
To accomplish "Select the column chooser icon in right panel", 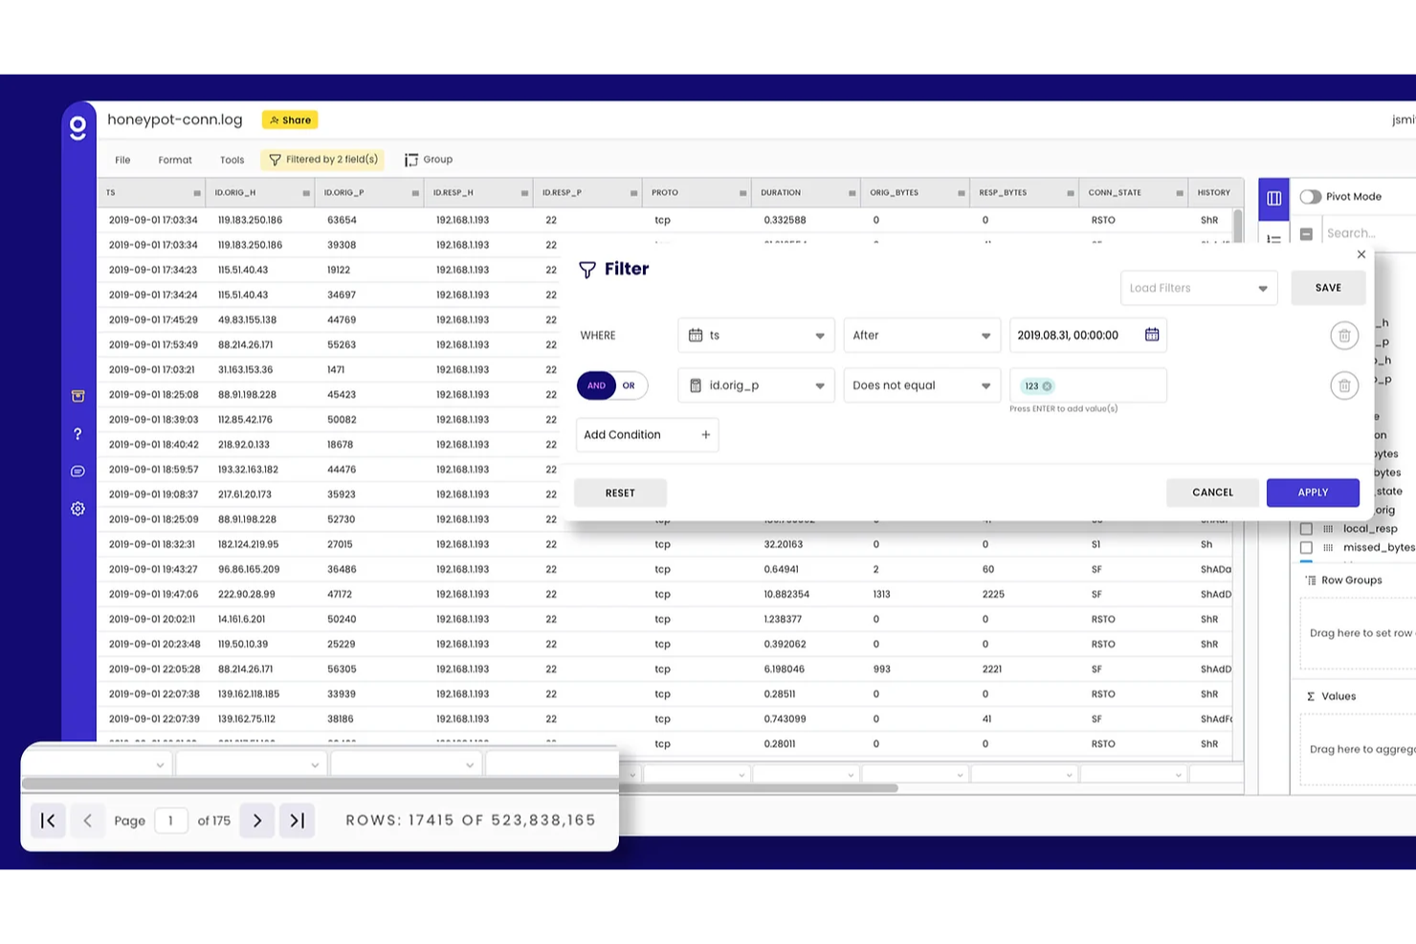I will pyautogui.click(x=1273, y=198).
